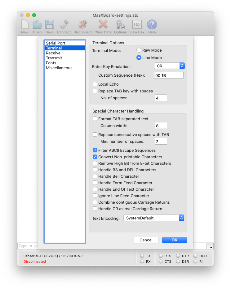
Task: Click the RX status indicator
Action: click(x=142, y=261)
